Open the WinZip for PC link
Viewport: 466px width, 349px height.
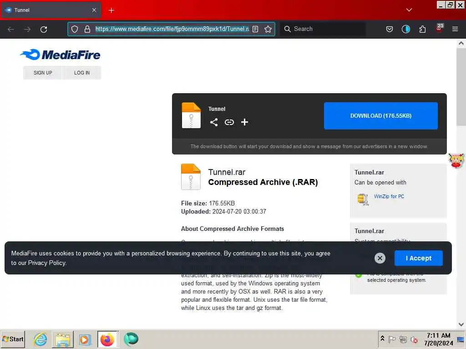tap(389, 196)
